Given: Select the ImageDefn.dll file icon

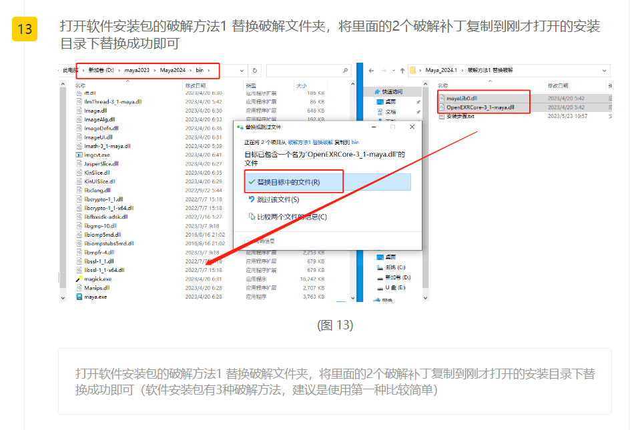Looking at the screenshot, I should click(79, 128).
